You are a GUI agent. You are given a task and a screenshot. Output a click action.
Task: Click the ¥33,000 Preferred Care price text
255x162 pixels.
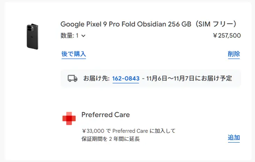click(93, 131)
